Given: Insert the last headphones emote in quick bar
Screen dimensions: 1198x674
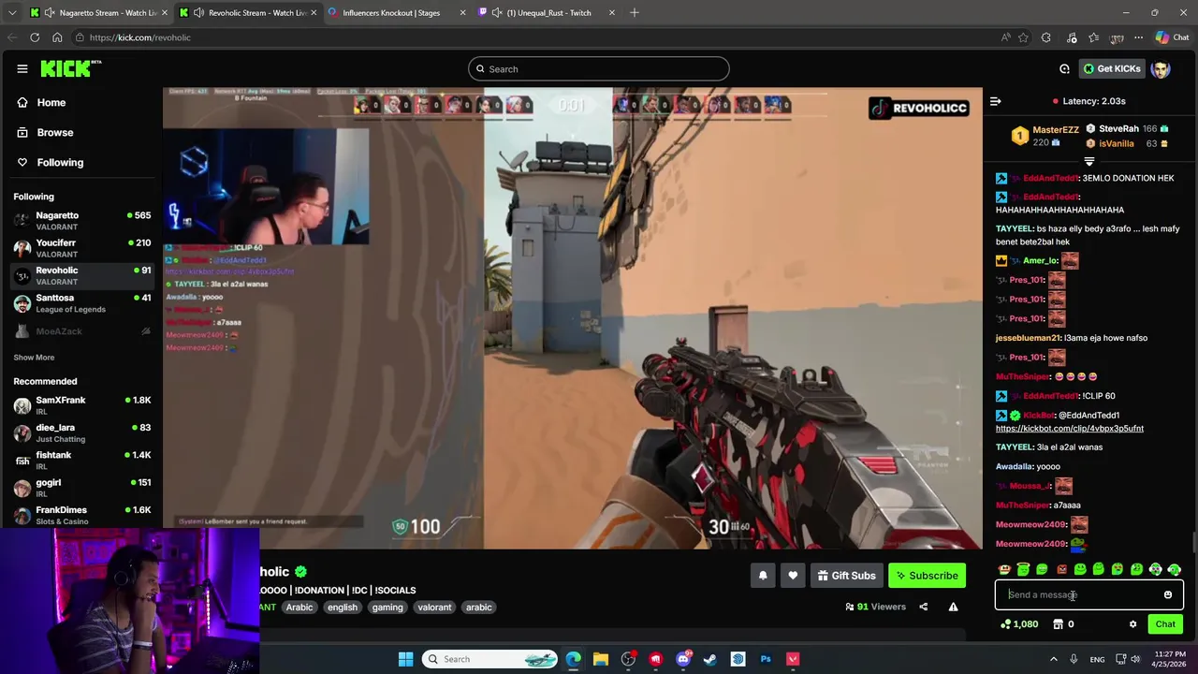Looking at the screenshot, I should [1175, 569].
